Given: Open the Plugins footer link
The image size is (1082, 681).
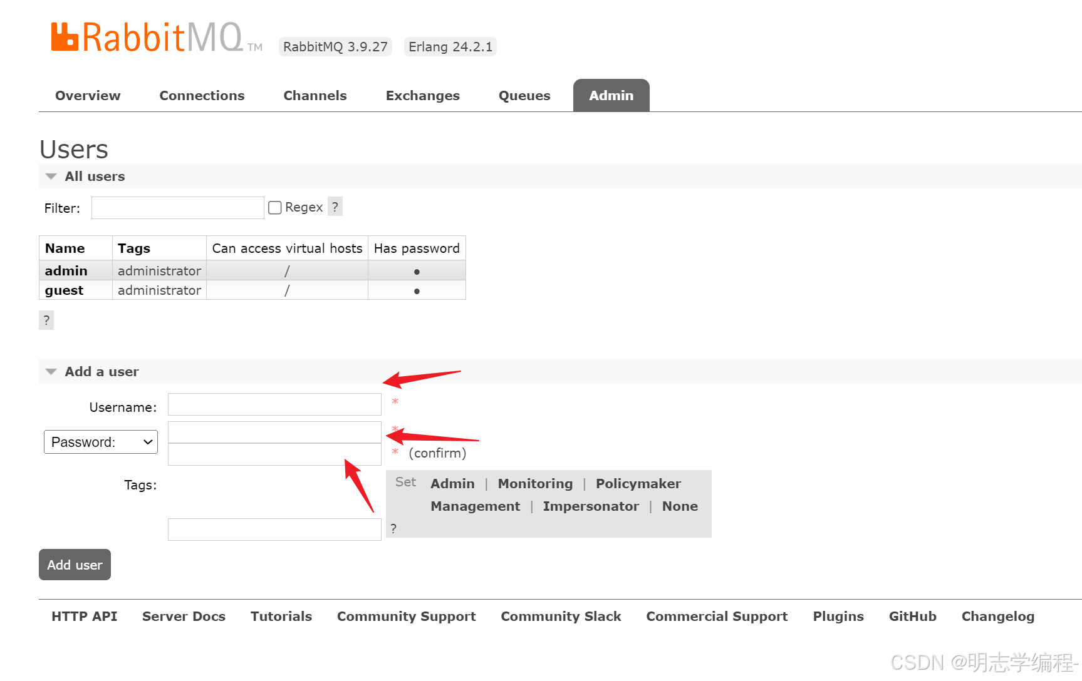Looking at the screenshot, I should (838, 617).
